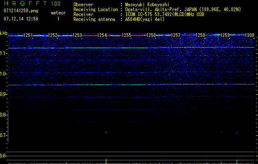Click the Receiver field label

click(x=83, y=14)
